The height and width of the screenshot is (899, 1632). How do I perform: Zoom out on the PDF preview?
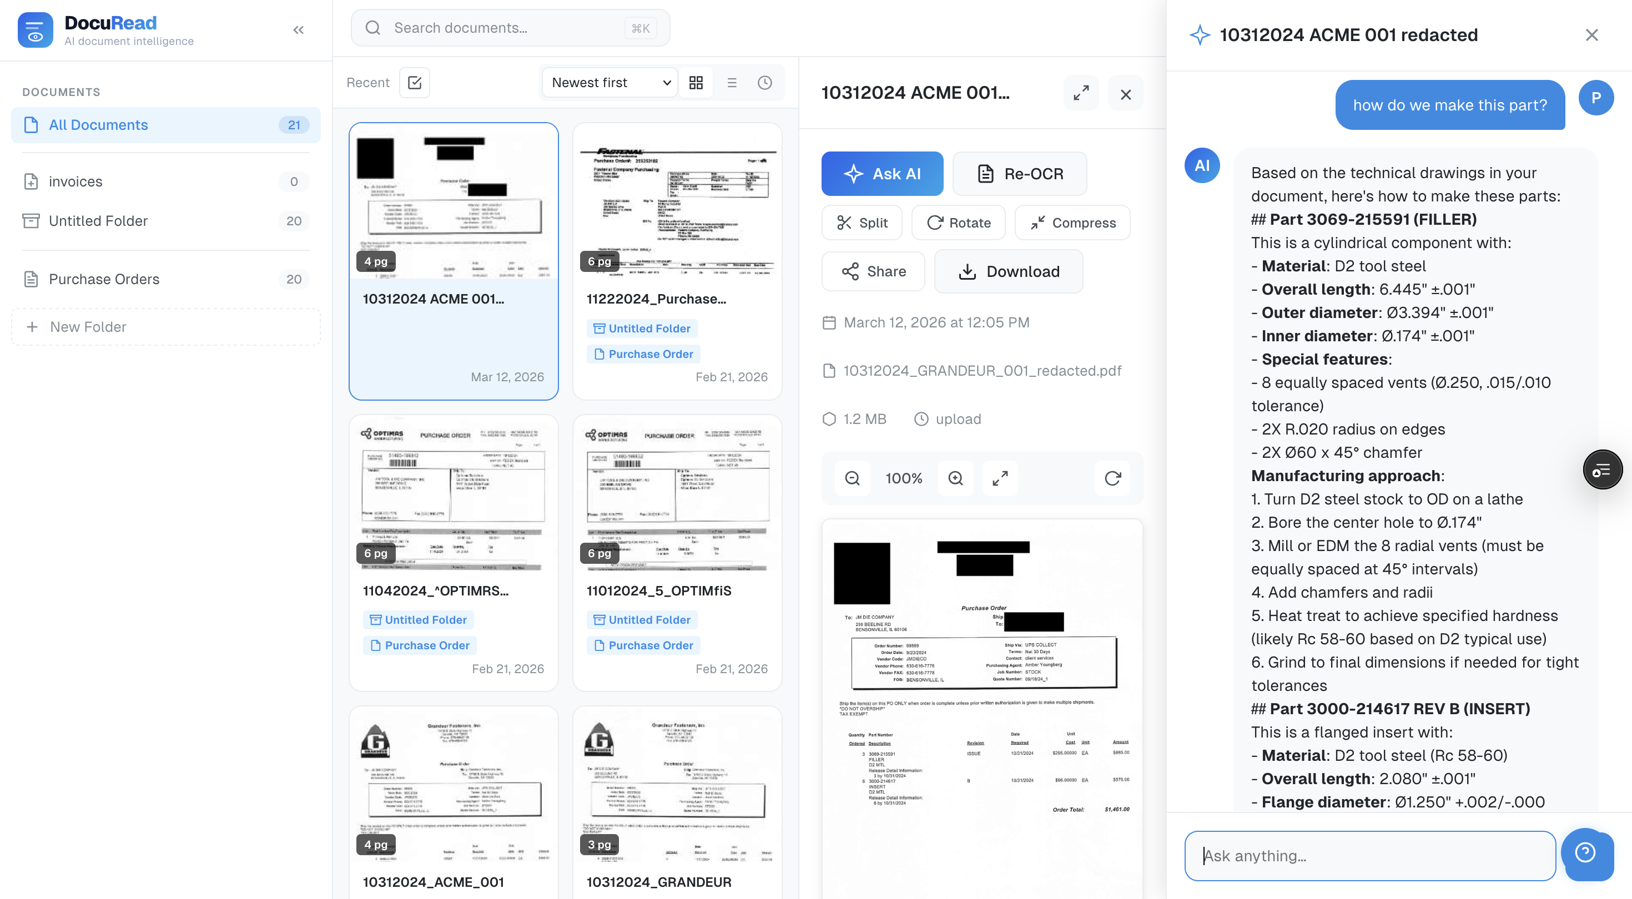853,478
